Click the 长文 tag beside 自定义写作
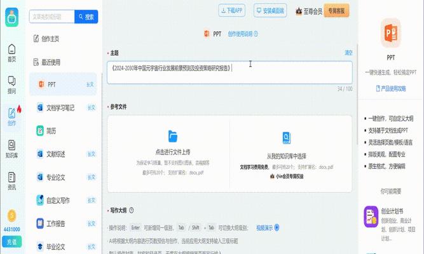 92,200
